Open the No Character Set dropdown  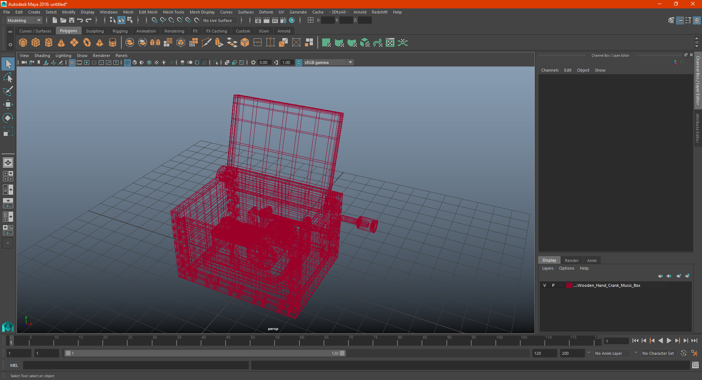(x=658, y=353)
